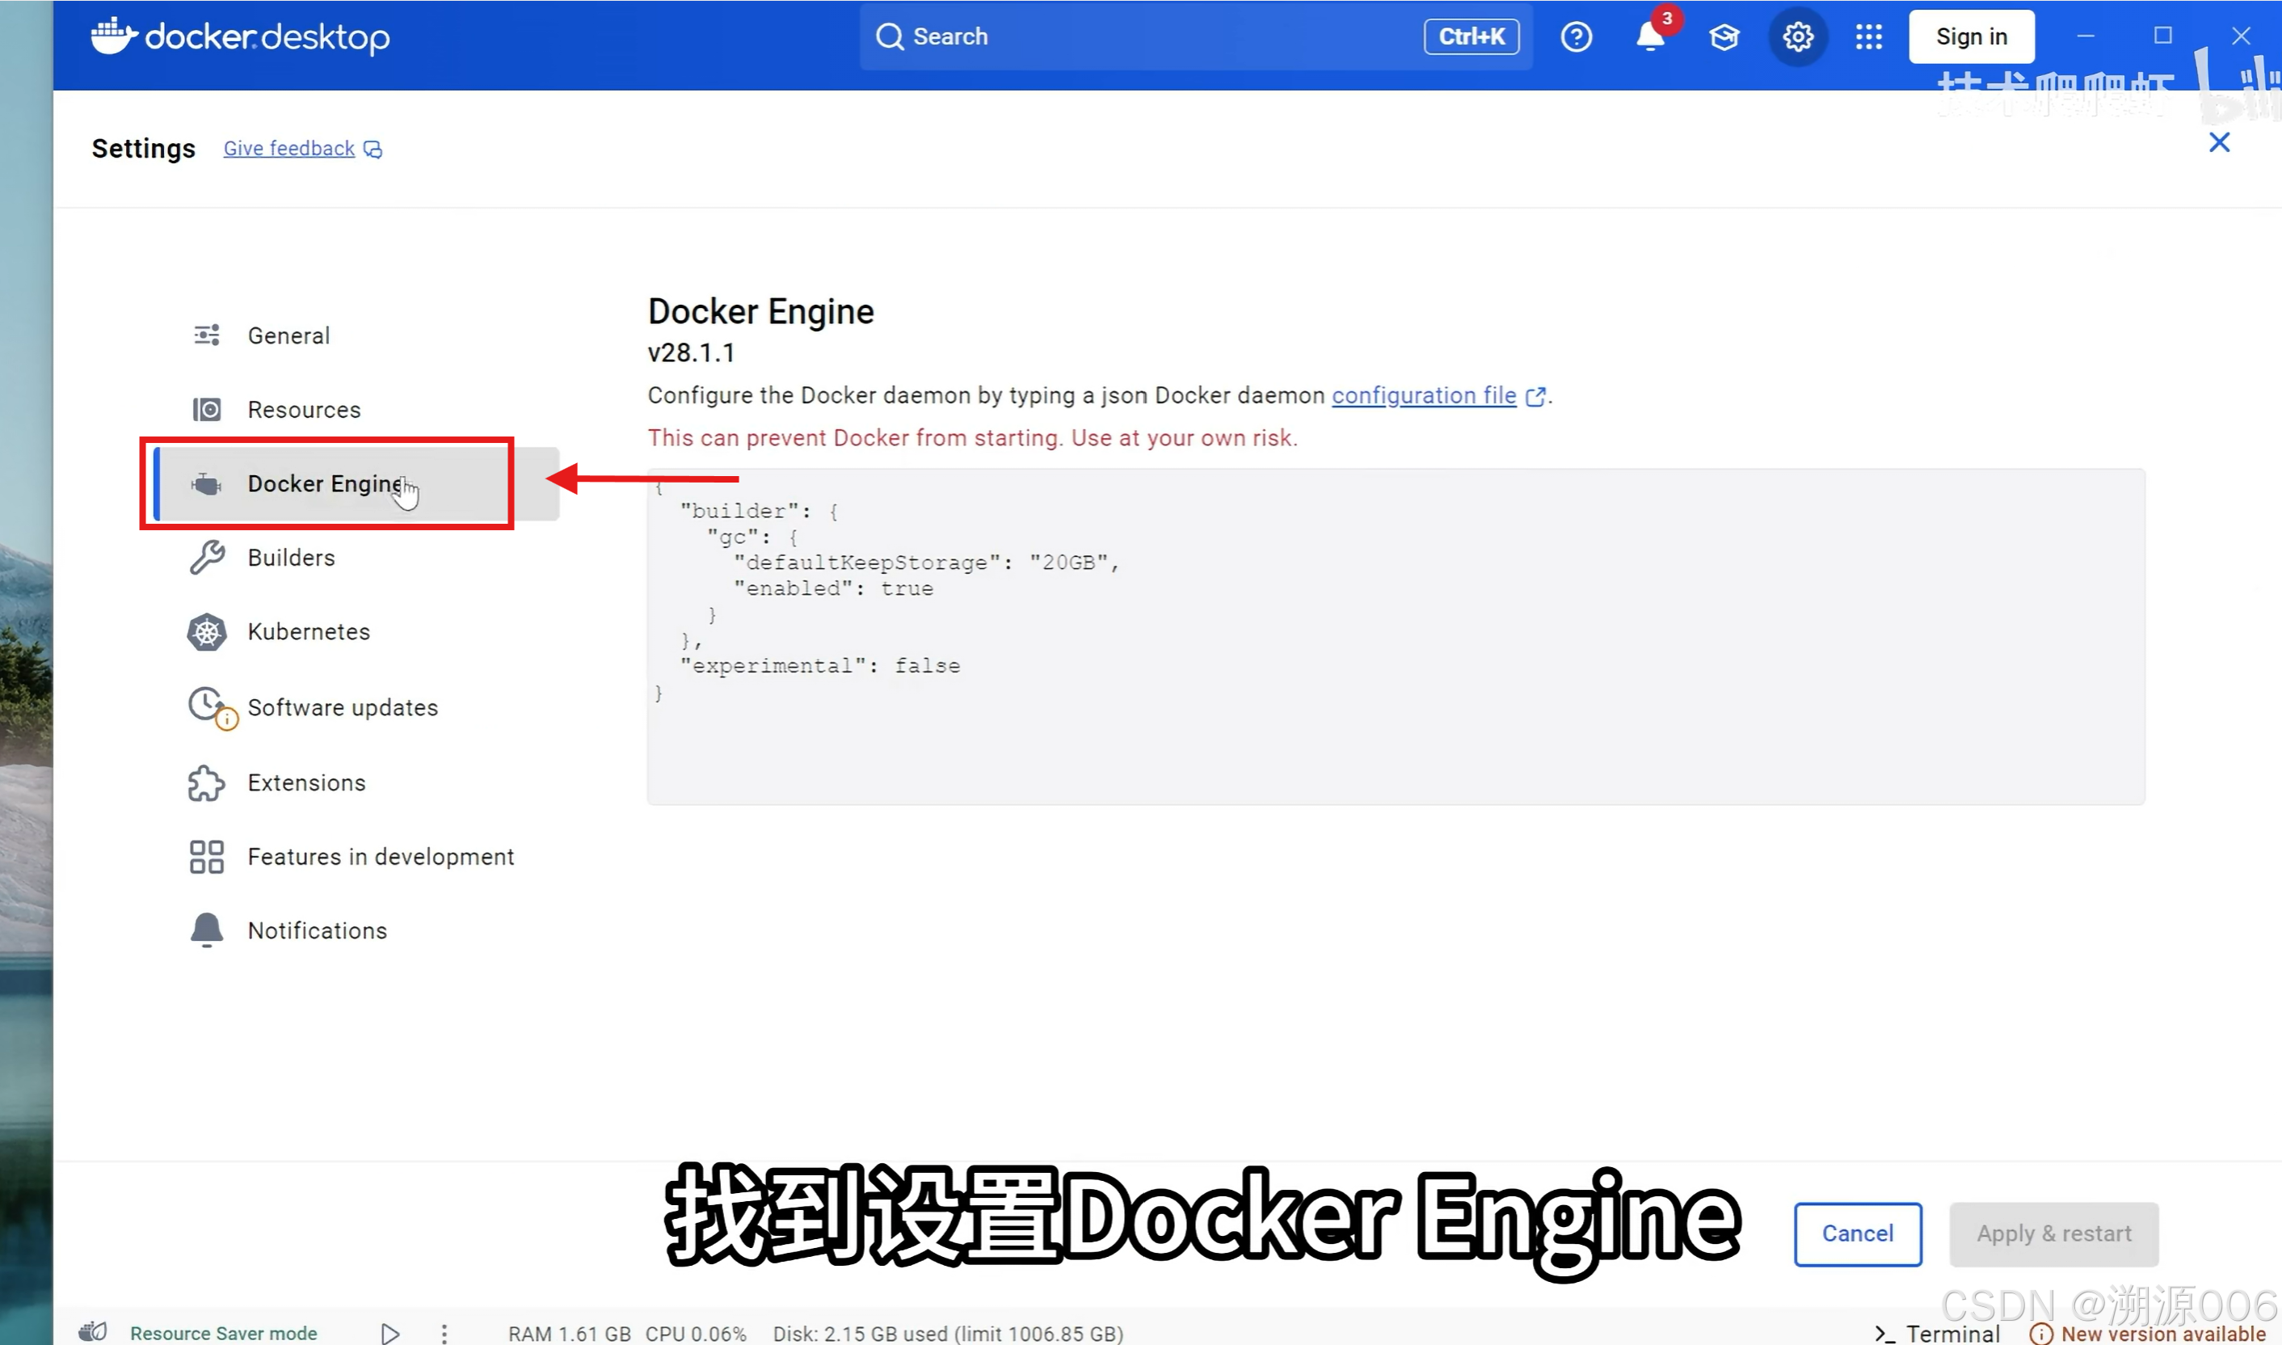Click the "defaultKeepStorage" line in JSON

[926, 563]
